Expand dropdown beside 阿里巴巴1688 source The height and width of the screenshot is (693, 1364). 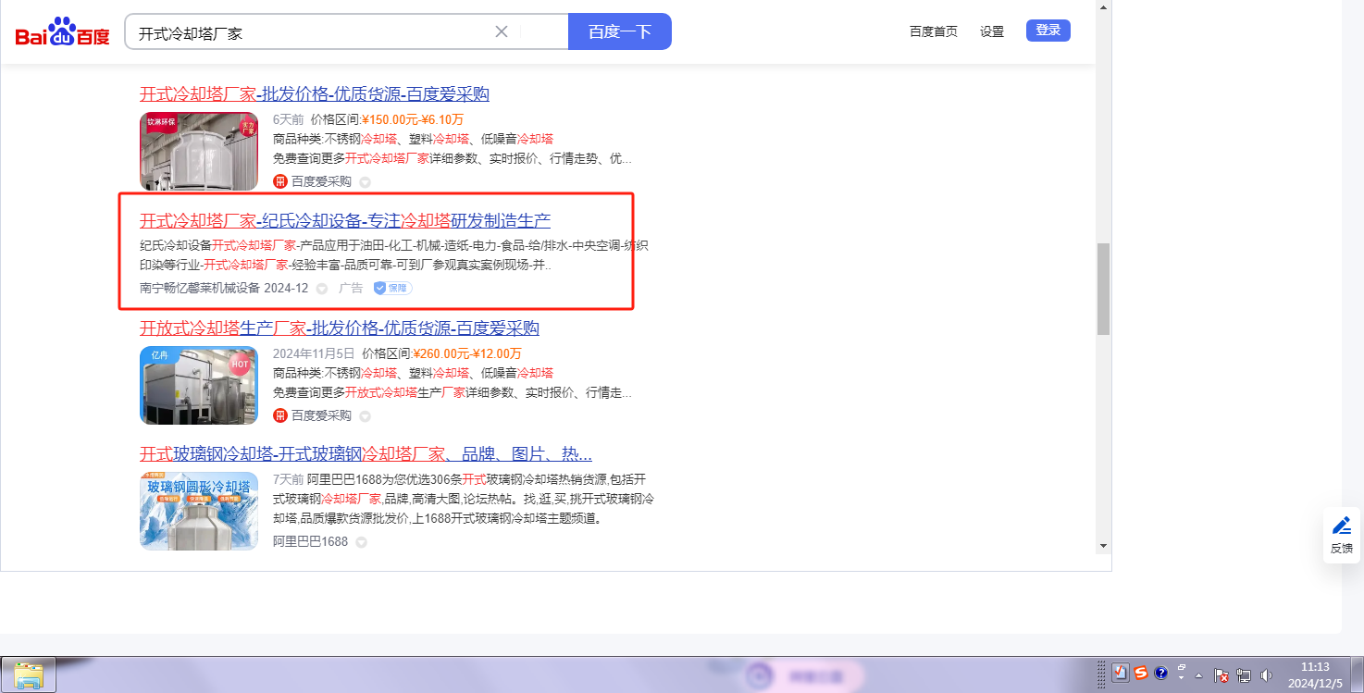point(361,542)
